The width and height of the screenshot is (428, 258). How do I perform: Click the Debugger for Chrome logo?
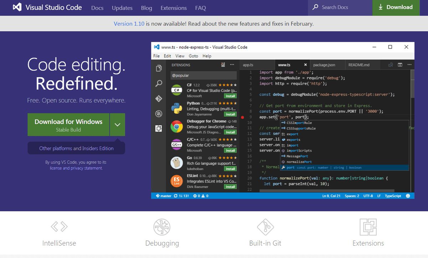point(177,127)
